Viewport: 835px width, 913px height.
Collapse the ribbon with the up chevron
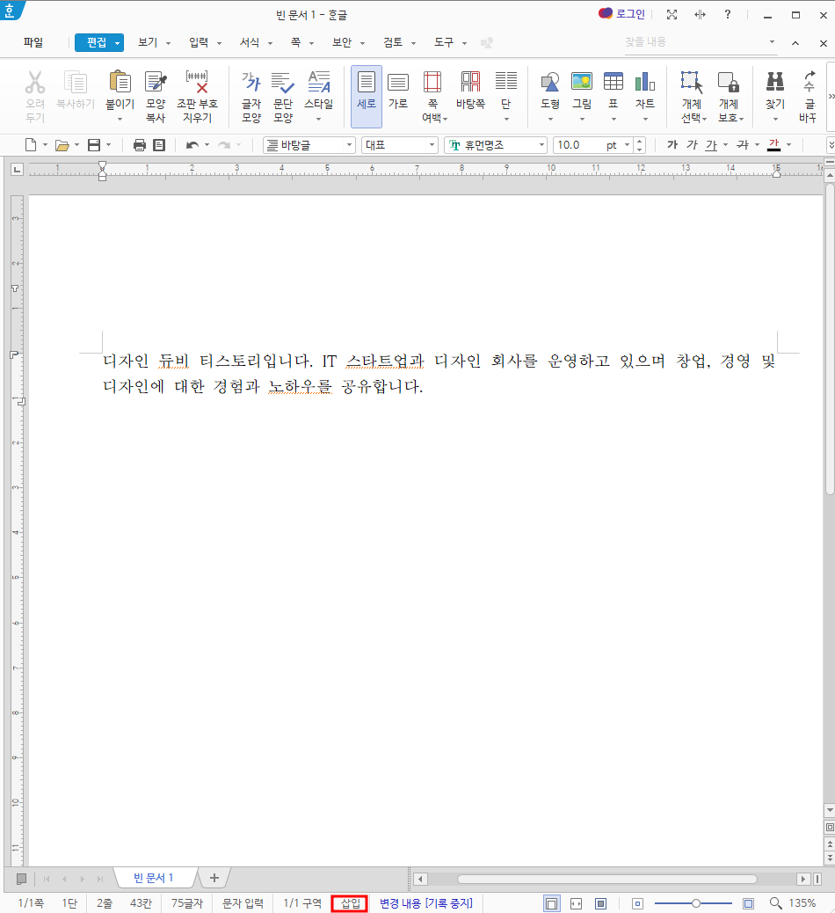(x=795, y=43)
